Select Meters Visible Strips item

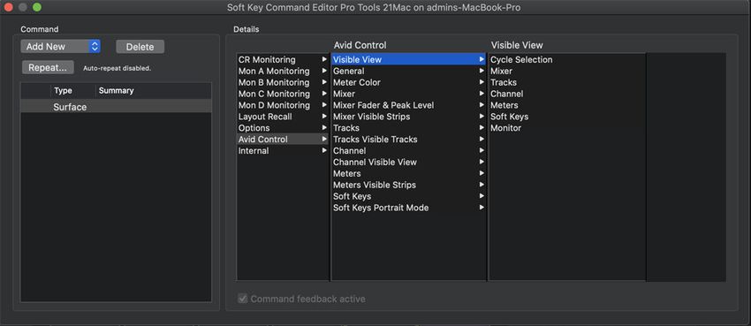(408, 185)
